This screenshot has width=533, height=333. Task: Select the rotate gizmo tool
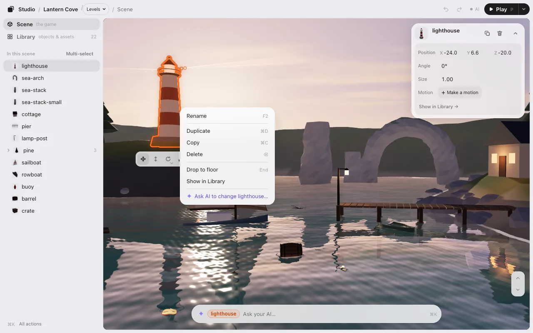(x=168, y=159)
